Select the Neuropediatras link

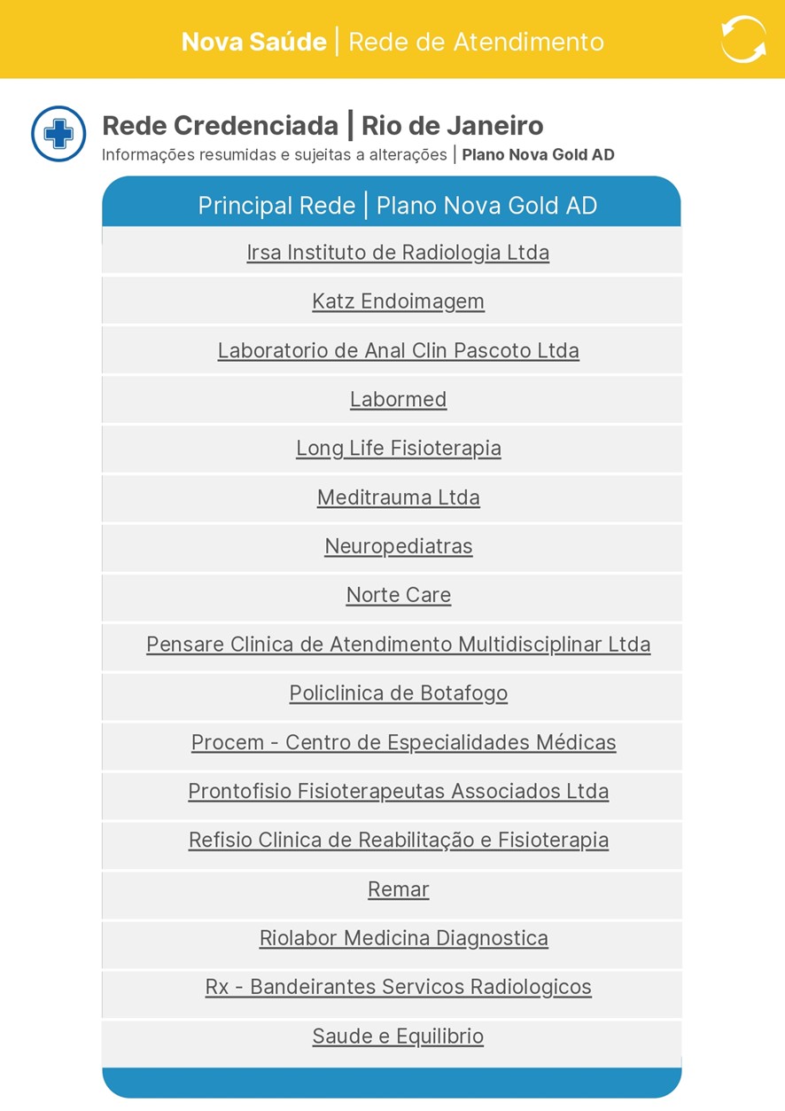[x=398, y=546]
